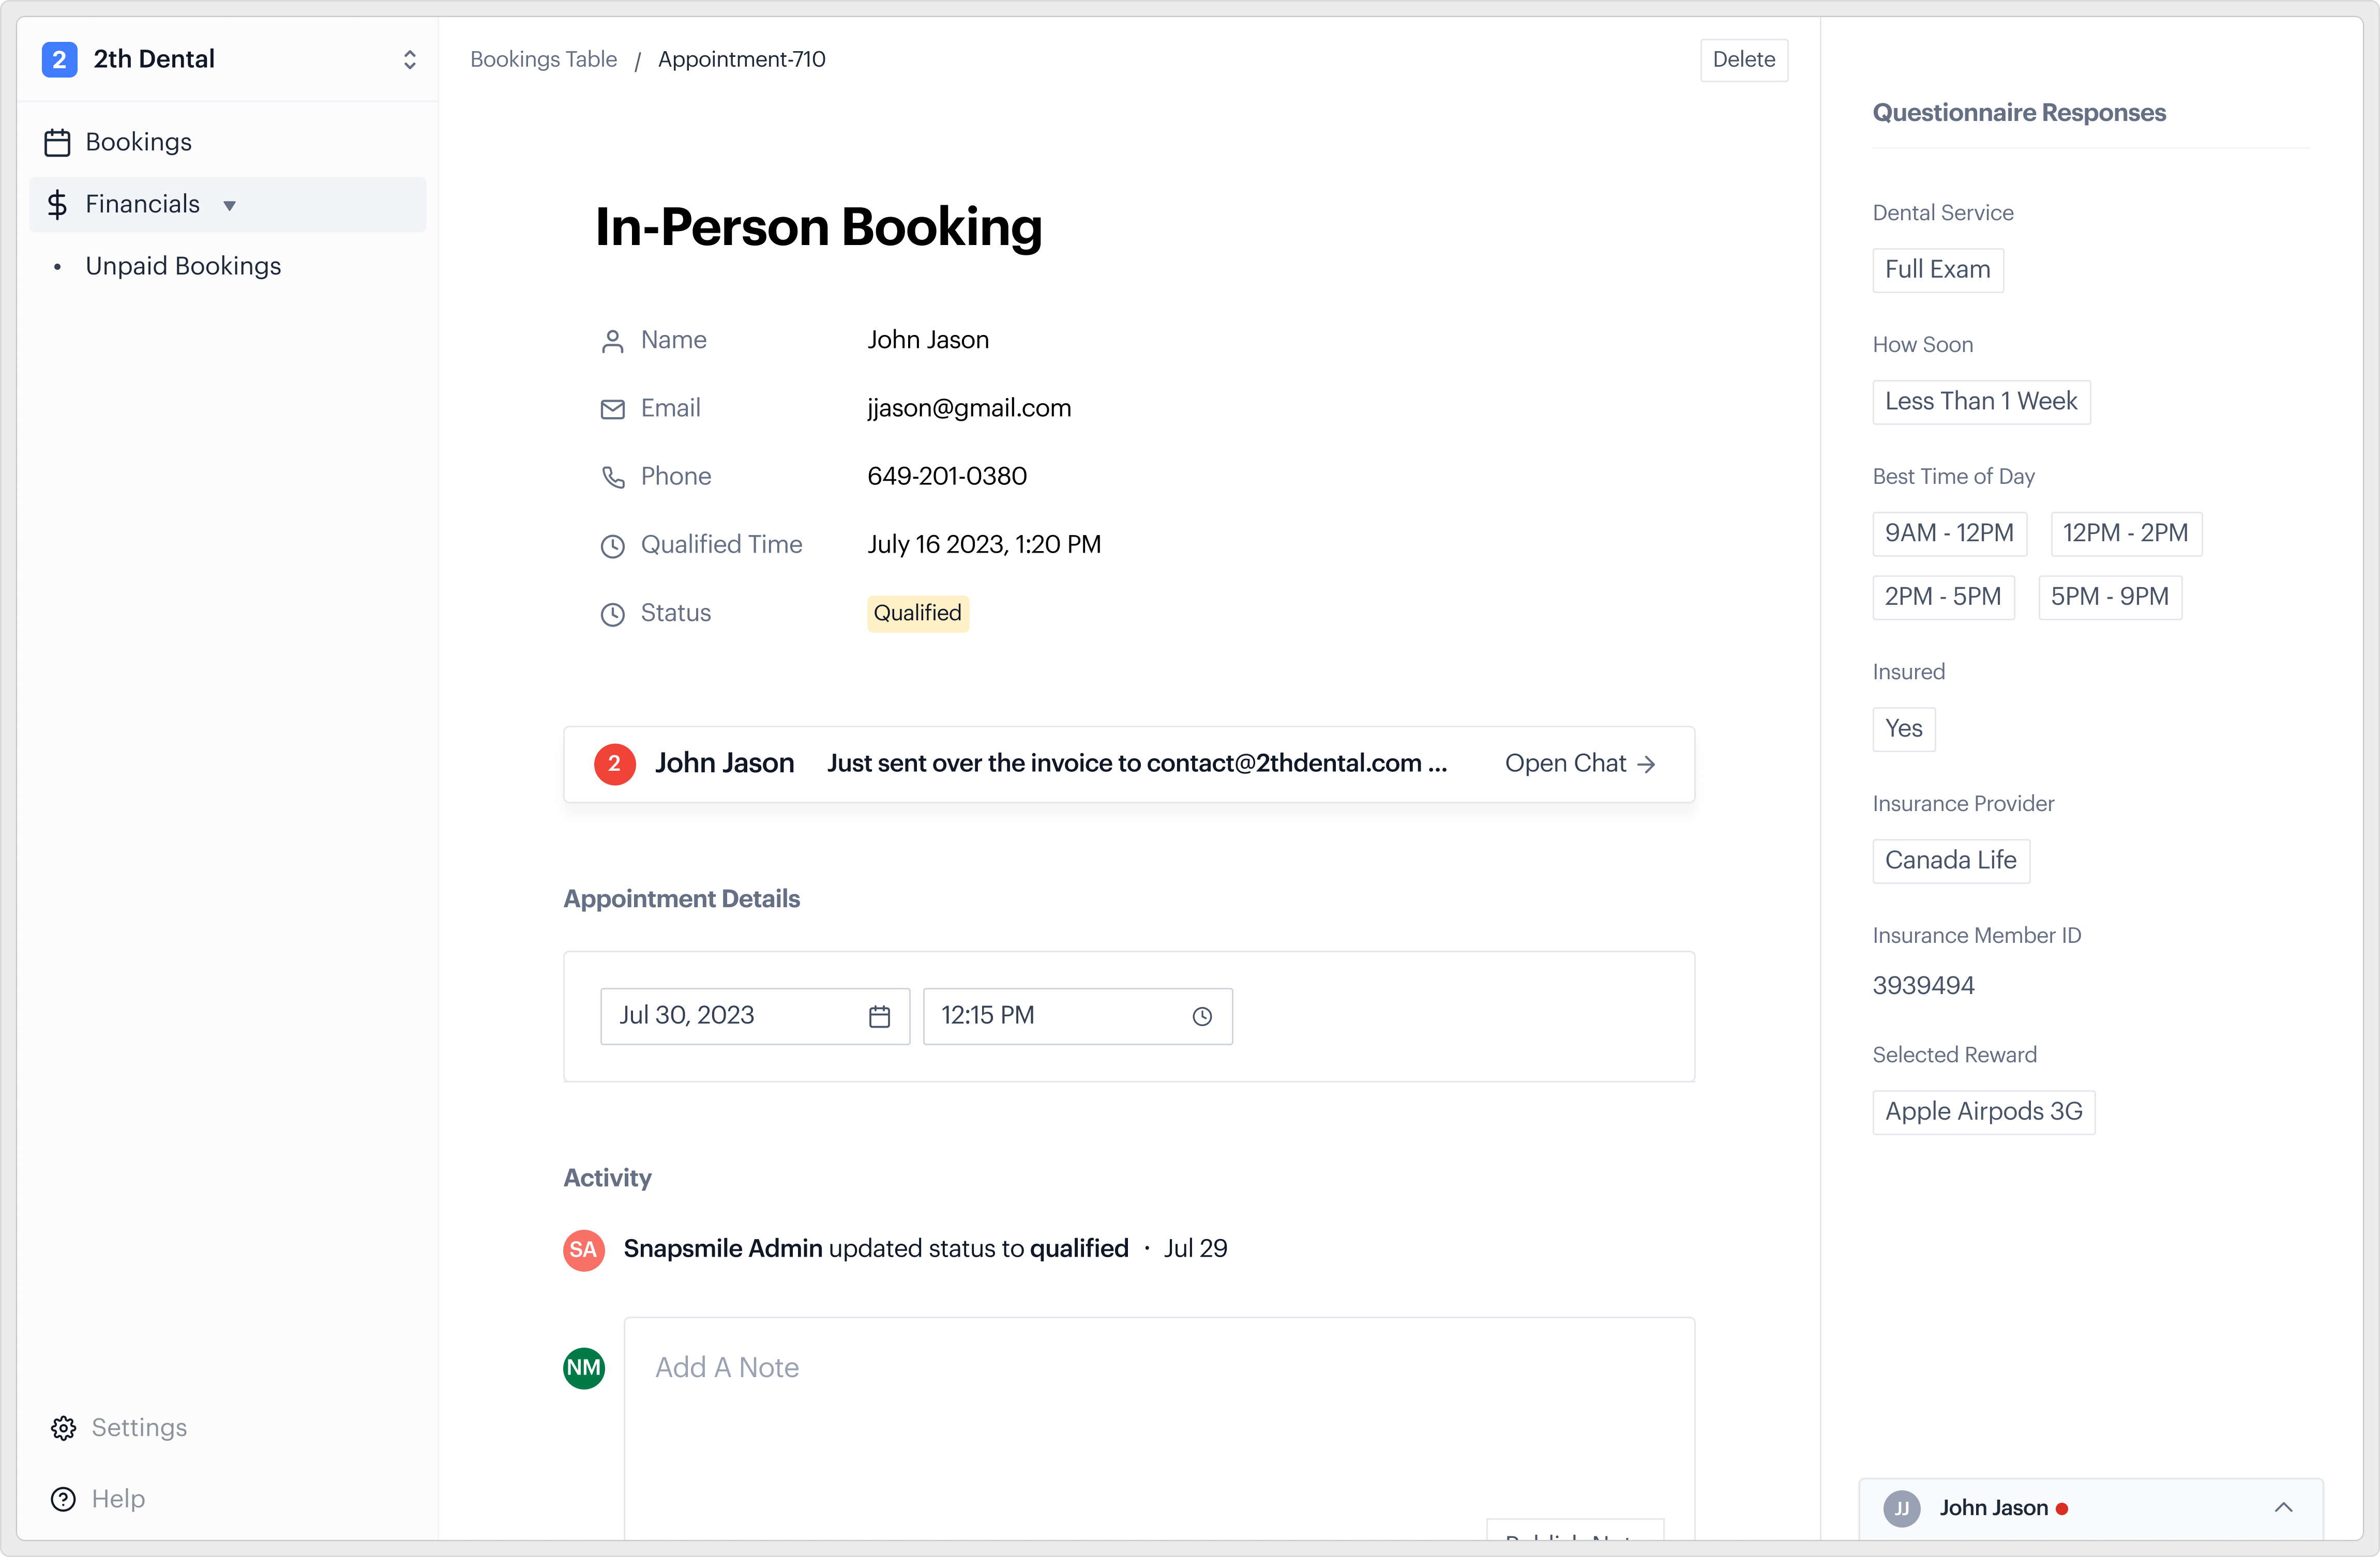The image size is (2380, 1557).
Task: Click the person icon beside Name
Action: 612,342
